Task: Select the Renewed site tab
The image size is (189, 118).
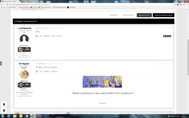Action: (10, 1)
